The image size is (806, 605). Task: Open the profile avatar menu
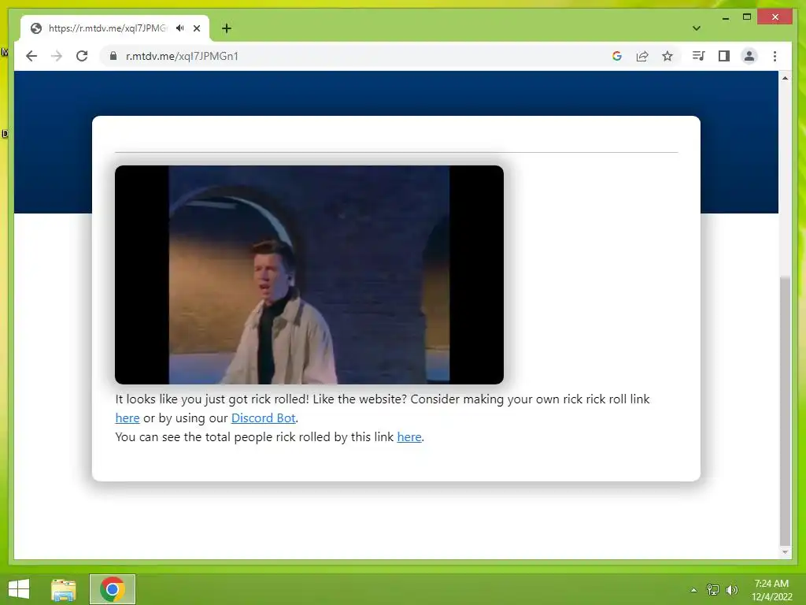tap(749, 56)
